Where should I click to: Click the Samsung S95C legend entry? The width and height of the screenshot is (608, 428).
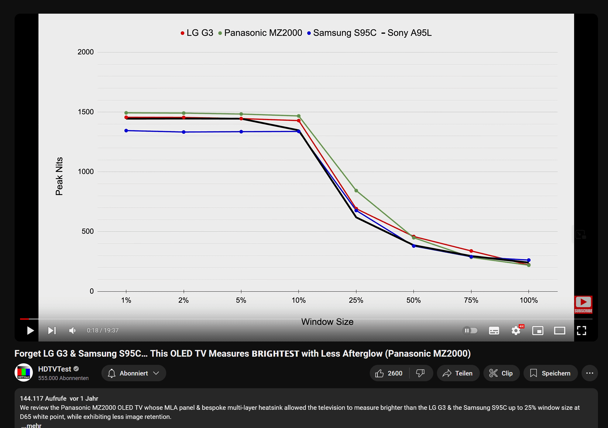(342, 33)
